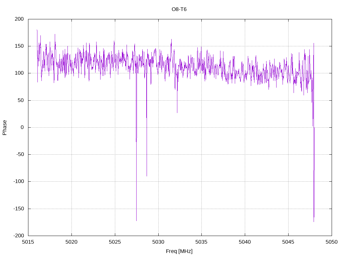Click the x-axis tick label 5025
This screenshot has width=342, height=256.
click(115, 242)
